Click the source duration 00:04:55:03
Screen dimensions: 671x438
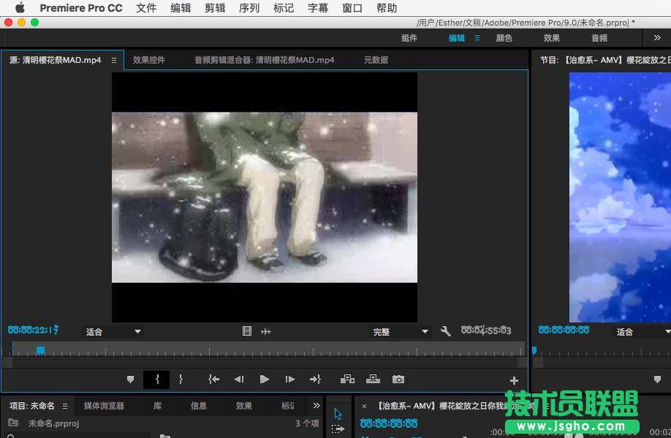click(485, 330)
